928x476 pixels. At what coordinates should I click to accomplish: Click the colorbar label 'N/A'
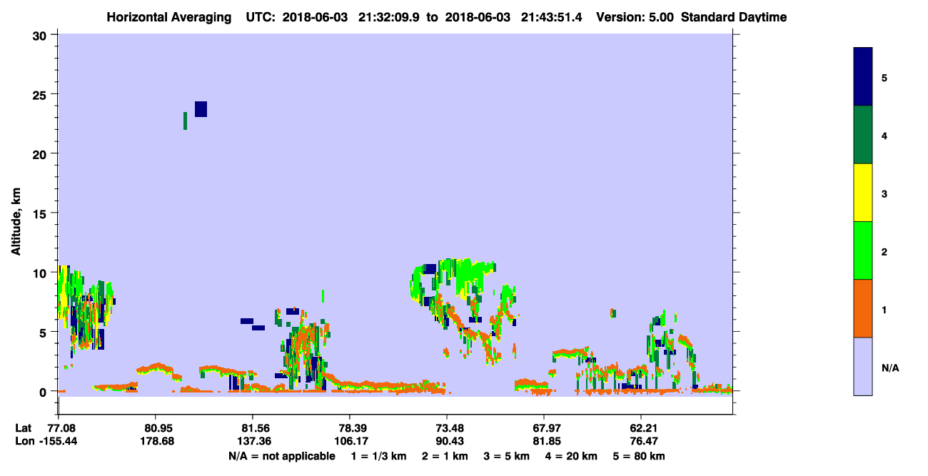tap(889, 368)
